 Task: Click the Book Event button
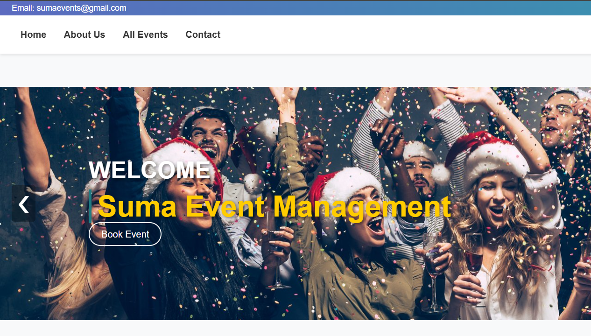[x=125, y=234]
